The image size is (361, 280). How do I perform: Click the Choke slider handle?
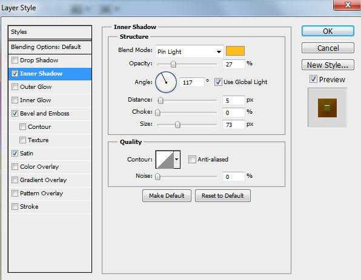click(x=157, y=112)
